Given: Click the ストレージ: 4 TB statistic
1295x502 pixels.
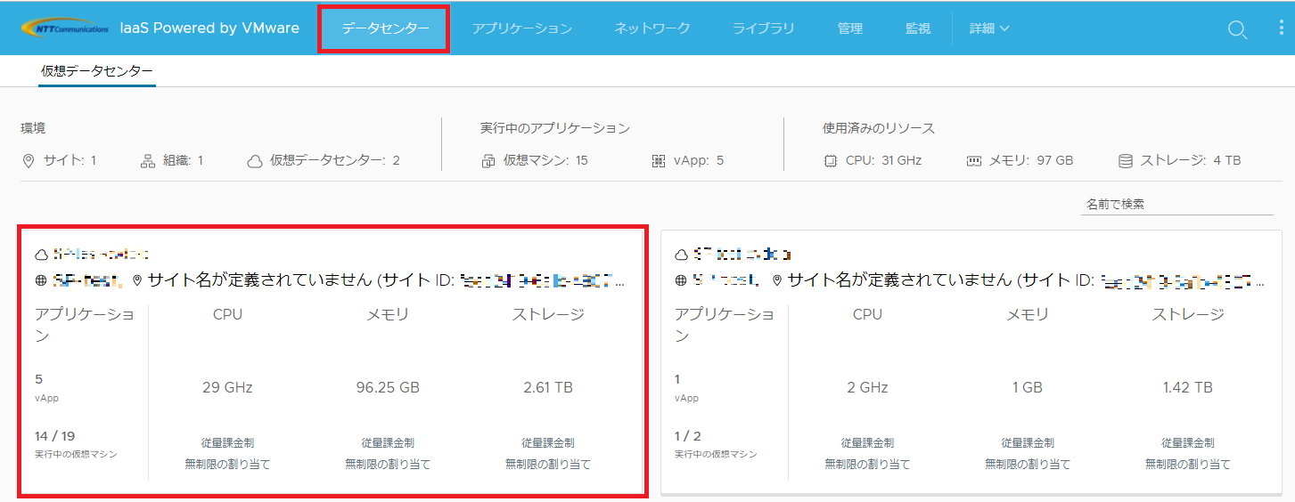Looking at the screenshot, I should pyautogui.click(x=1179, y=161).
